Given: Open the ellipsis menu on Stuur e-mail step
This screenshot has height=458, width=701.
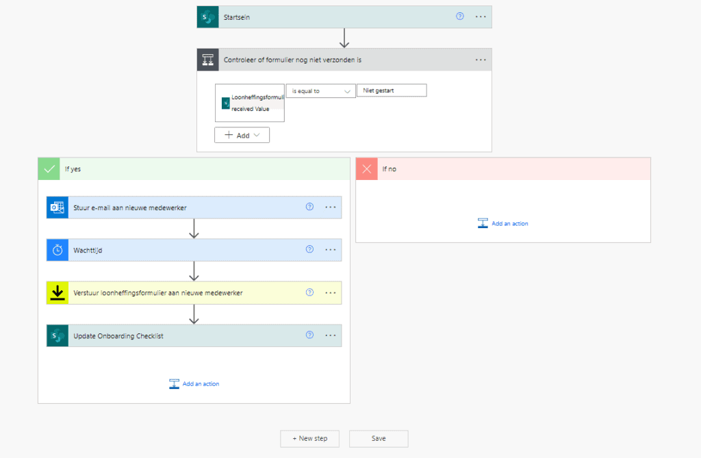Looking at the screenshot, I should pyautogui.click(x=331, y=207).
